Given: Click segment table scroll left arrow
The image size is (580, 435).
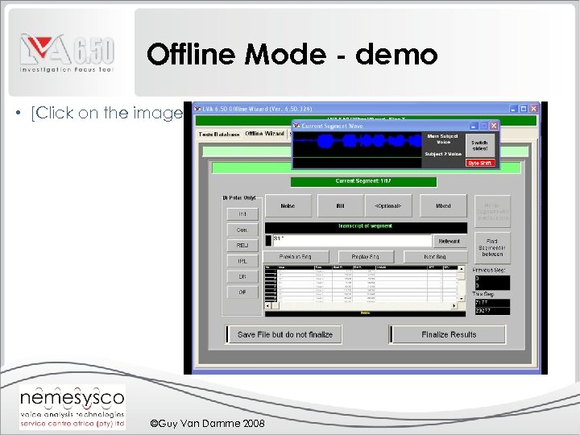Looking at the screenshot, I should click(x=267, y=306).
